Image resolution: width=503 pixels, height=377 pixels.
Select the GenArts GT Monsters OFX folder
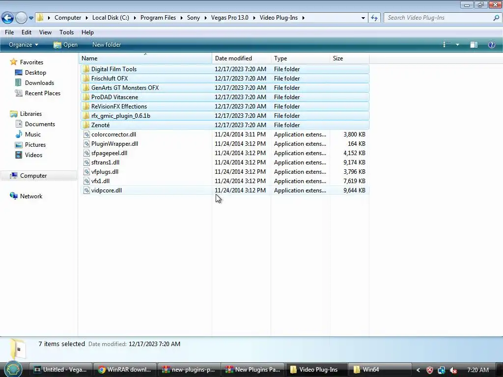click(x=224, y=87)
